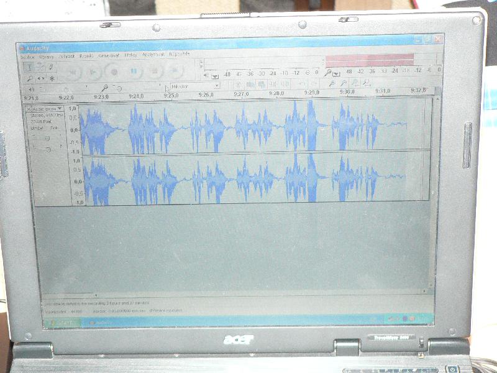The height and width of the screenshot is (373, 497).
Task: Click the Skip to Start button
Action: coord(73,71)
